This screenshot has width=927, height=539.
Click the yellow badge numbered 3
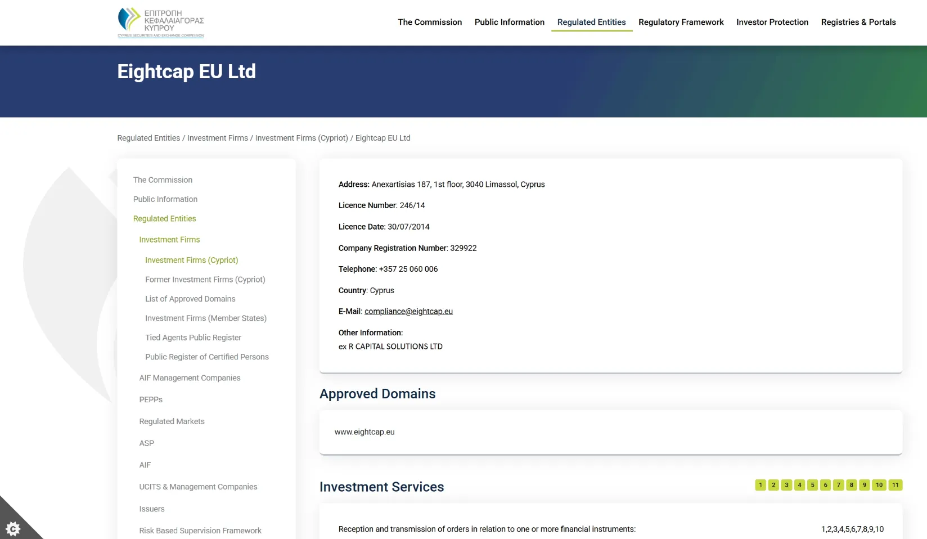786,485
